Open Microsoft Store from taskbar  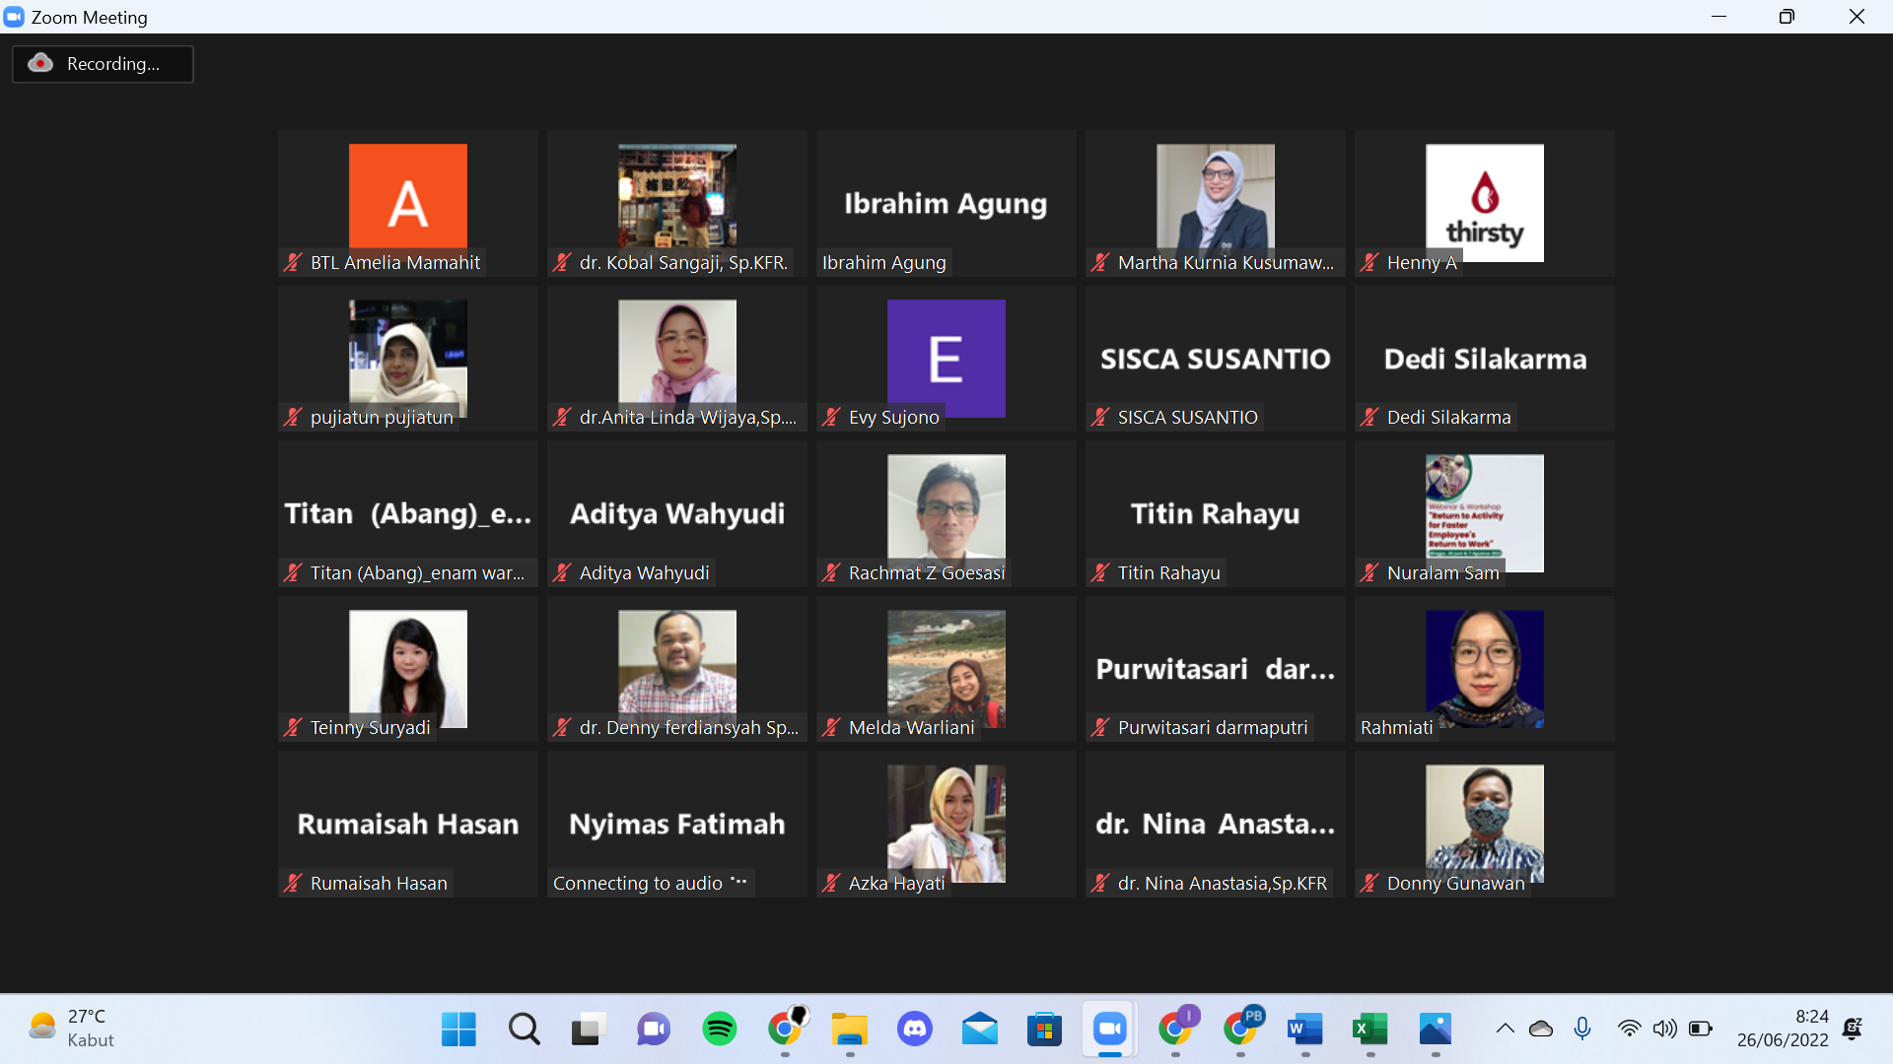[x=1044, y=1030]
